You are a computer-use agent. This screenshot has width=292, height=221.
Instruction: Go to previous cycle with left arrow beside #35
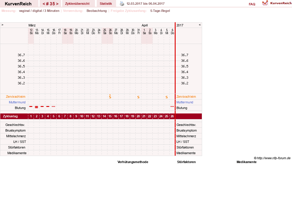coord(44,4)
